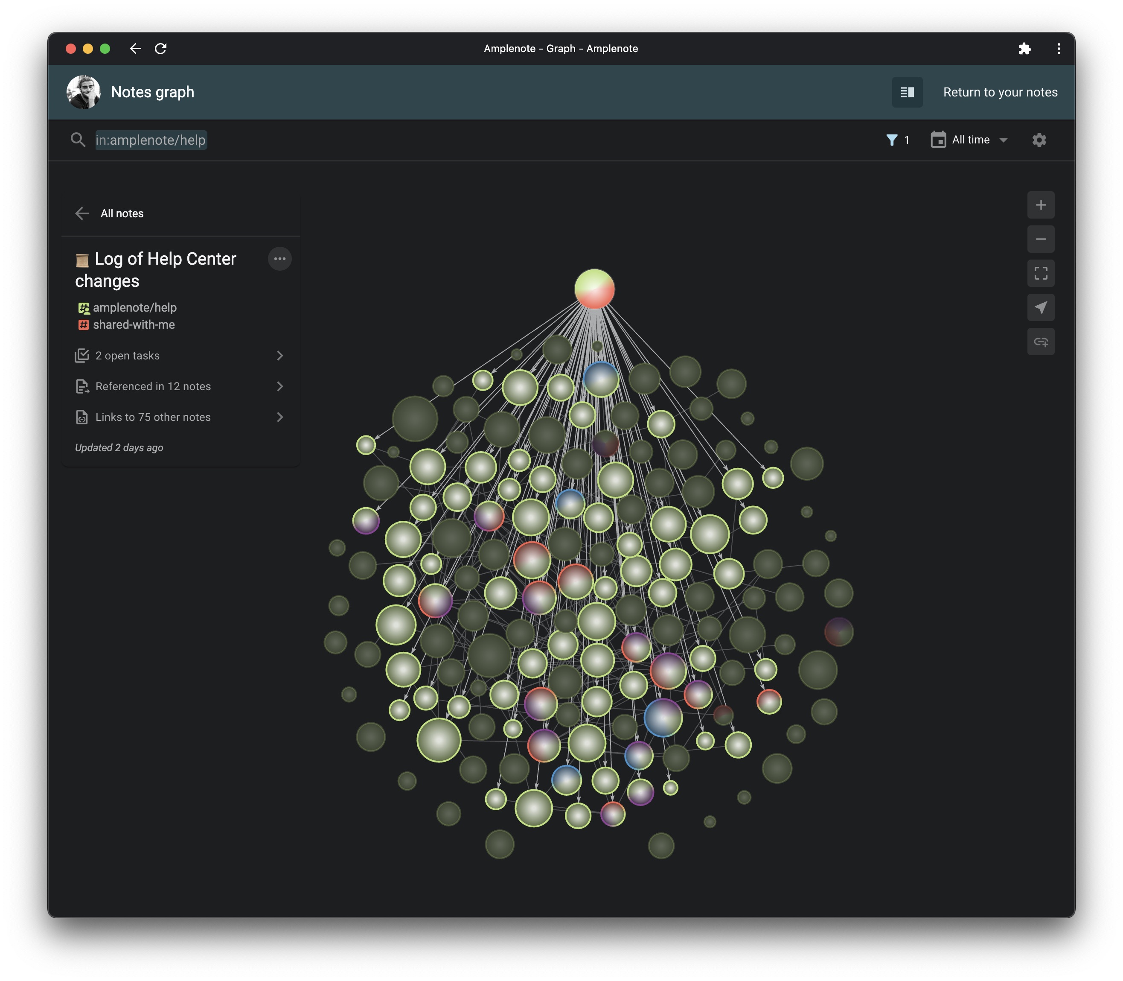Click the browser back arrow
Image resolution: width=1123 pixels, height=981 pixels.
(135, 49)
